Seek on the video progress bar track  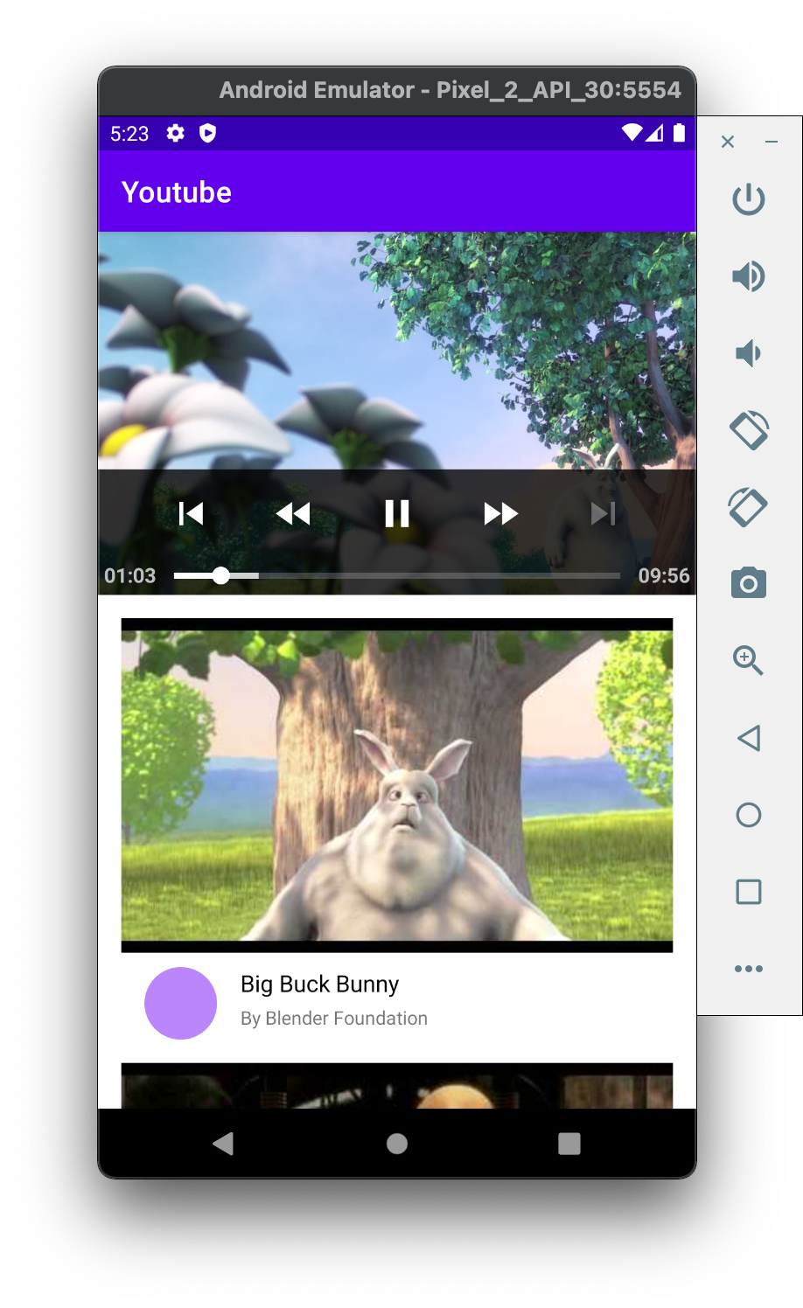click(x=397, y=575)
